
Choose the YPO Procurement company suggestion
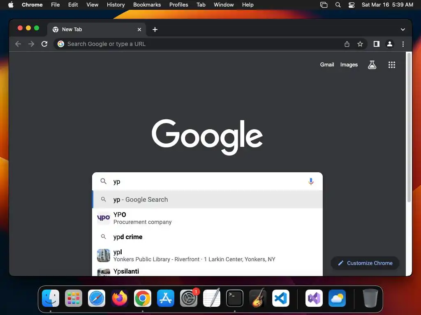tap(207, 218)
